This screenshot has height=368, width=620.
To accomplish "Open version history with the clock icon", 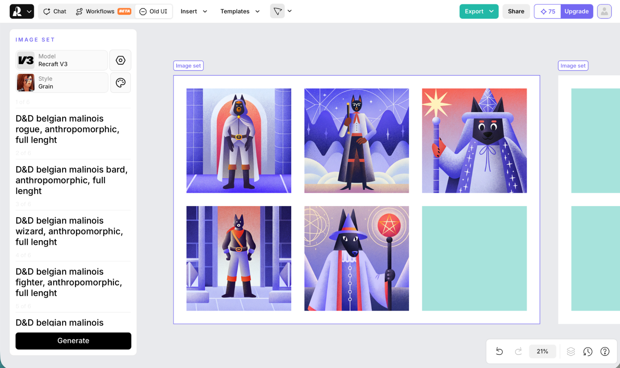I will pos(588,351).
